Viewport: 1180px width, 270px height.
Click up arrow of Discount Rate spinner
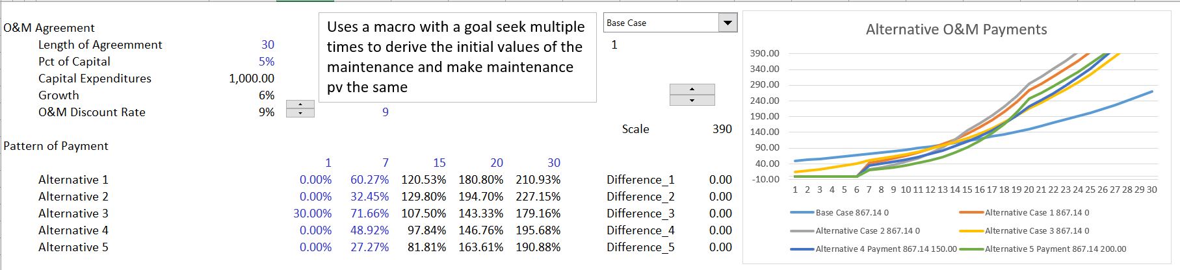300,104
